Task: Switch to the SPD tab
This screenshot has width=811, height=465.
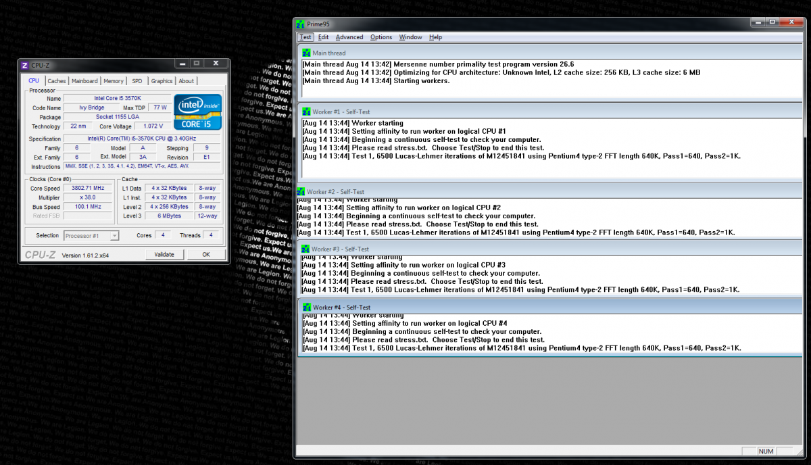Action: [137, 81]
